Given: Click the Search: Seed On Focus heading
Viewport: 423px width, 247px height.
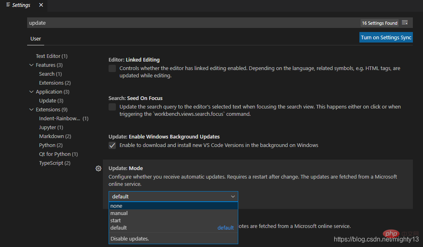Looking at the screenshot, I should point(135,98).
